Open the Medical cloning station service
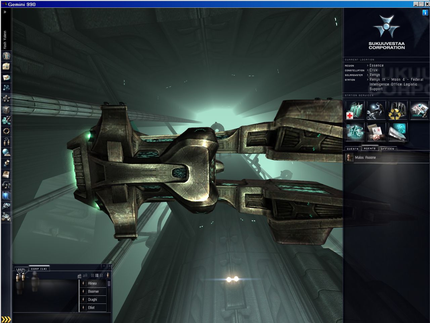Screen dimensions: 430x323 click(x=355, y=110)
